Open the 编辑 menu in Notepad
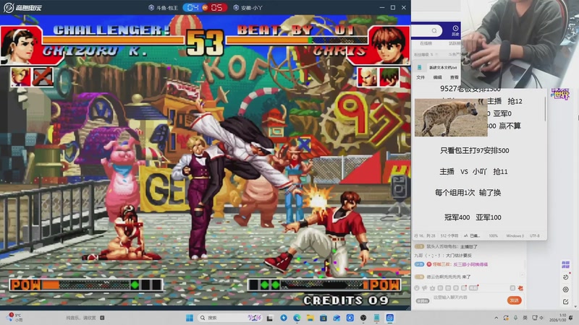The height and width of the screenshot is (325, 579). tap(438, 77)
